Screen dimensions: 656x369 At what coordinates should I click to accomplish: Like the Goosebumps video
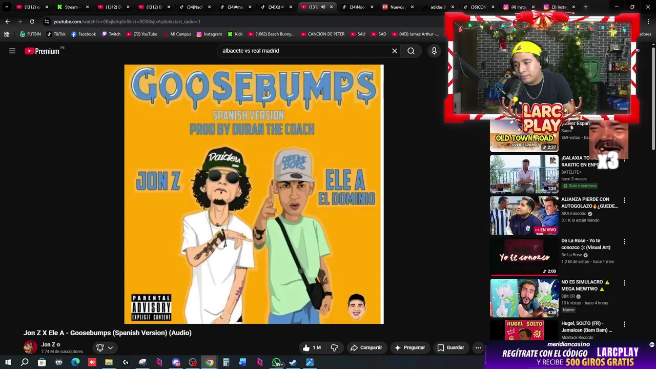(x=312, y=347)
